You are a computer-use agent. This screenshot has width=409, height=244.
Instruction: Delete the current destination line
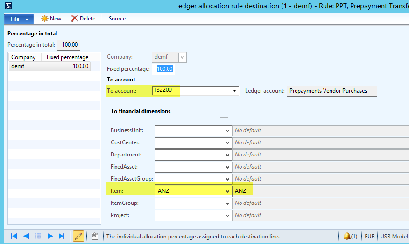coord(83,19)
